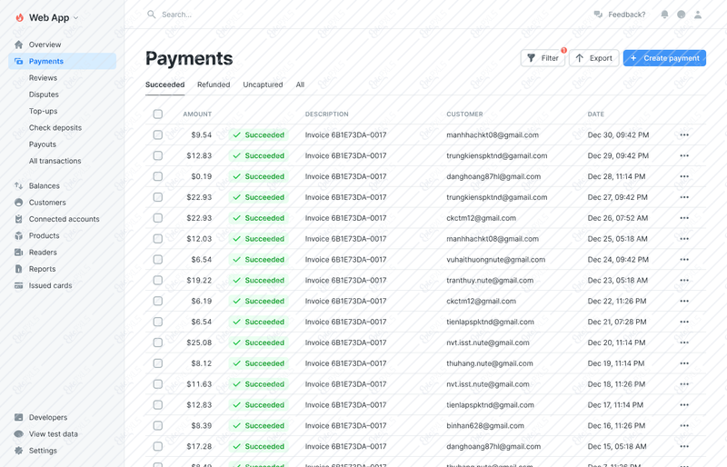This screenshot has width=727, height=467.
Task: Click the Issued cards icon
Action: click(18, 285)
